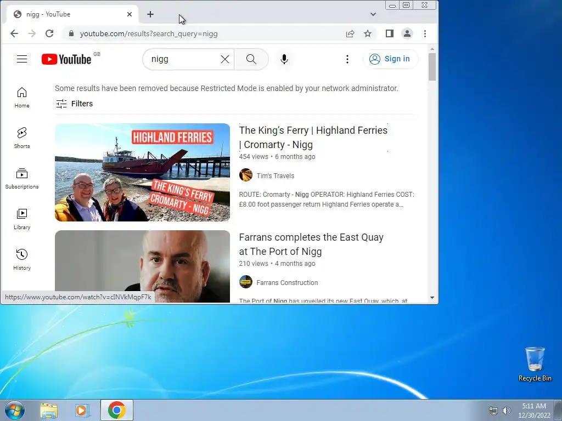Click the YouTube logo
Viewport: 562px width, 421px height.
[66, 59]
